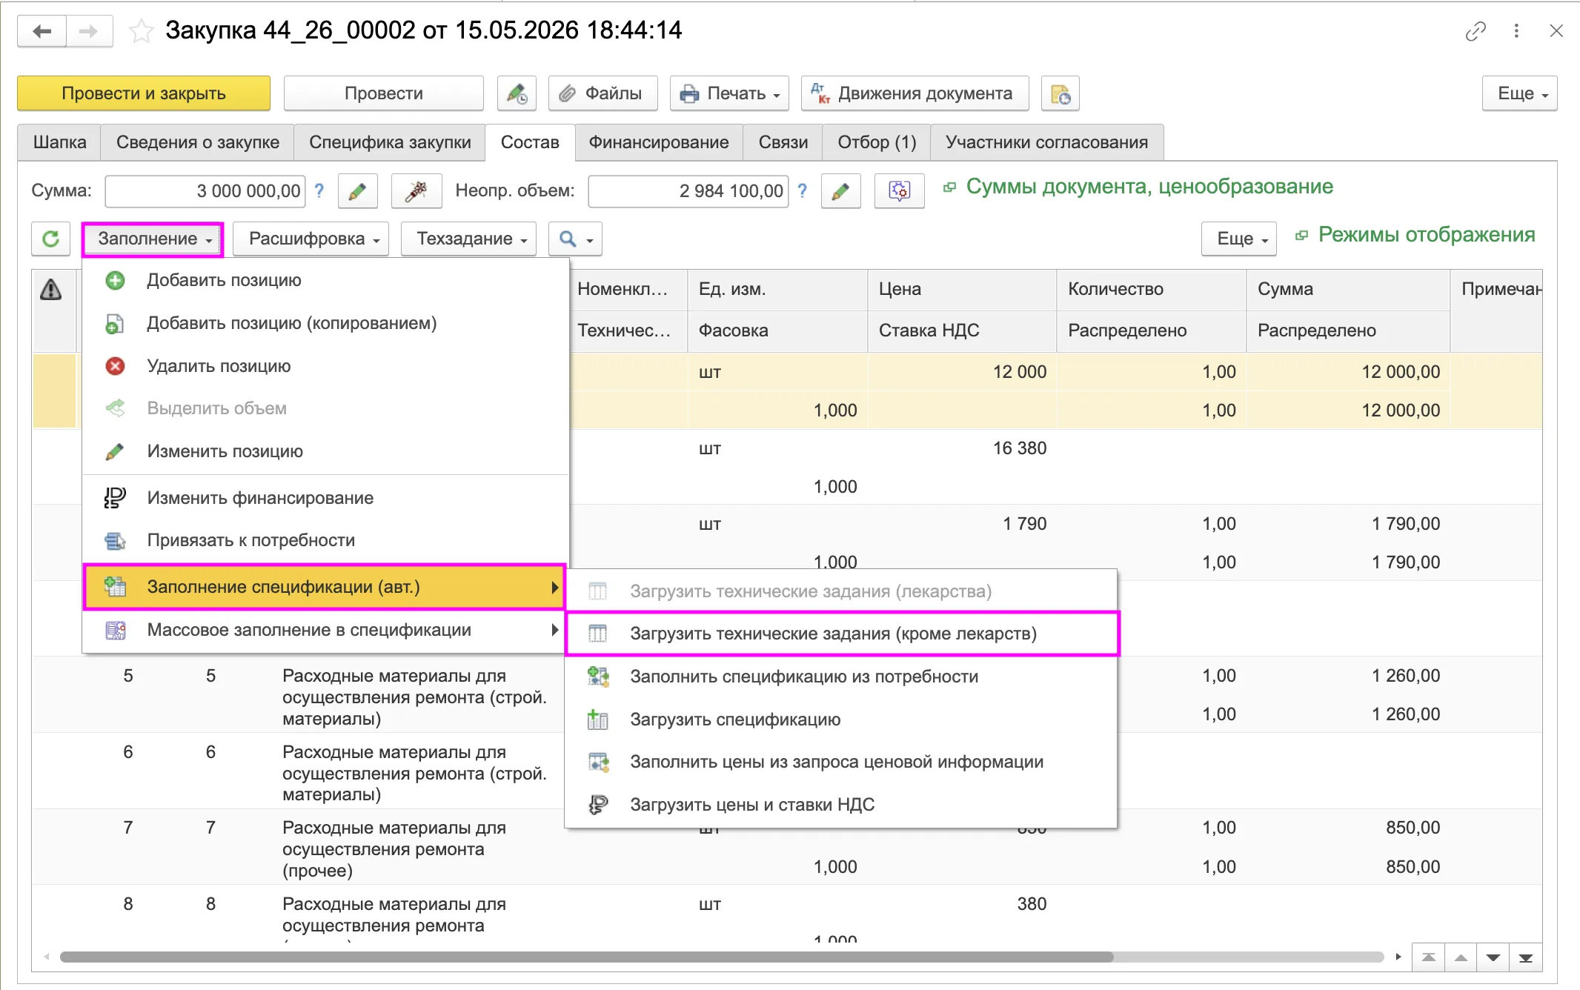The height and width of the screenshot is (990, 1580).
Task: Jump to first row with top arrow button
Action: 1428,957
